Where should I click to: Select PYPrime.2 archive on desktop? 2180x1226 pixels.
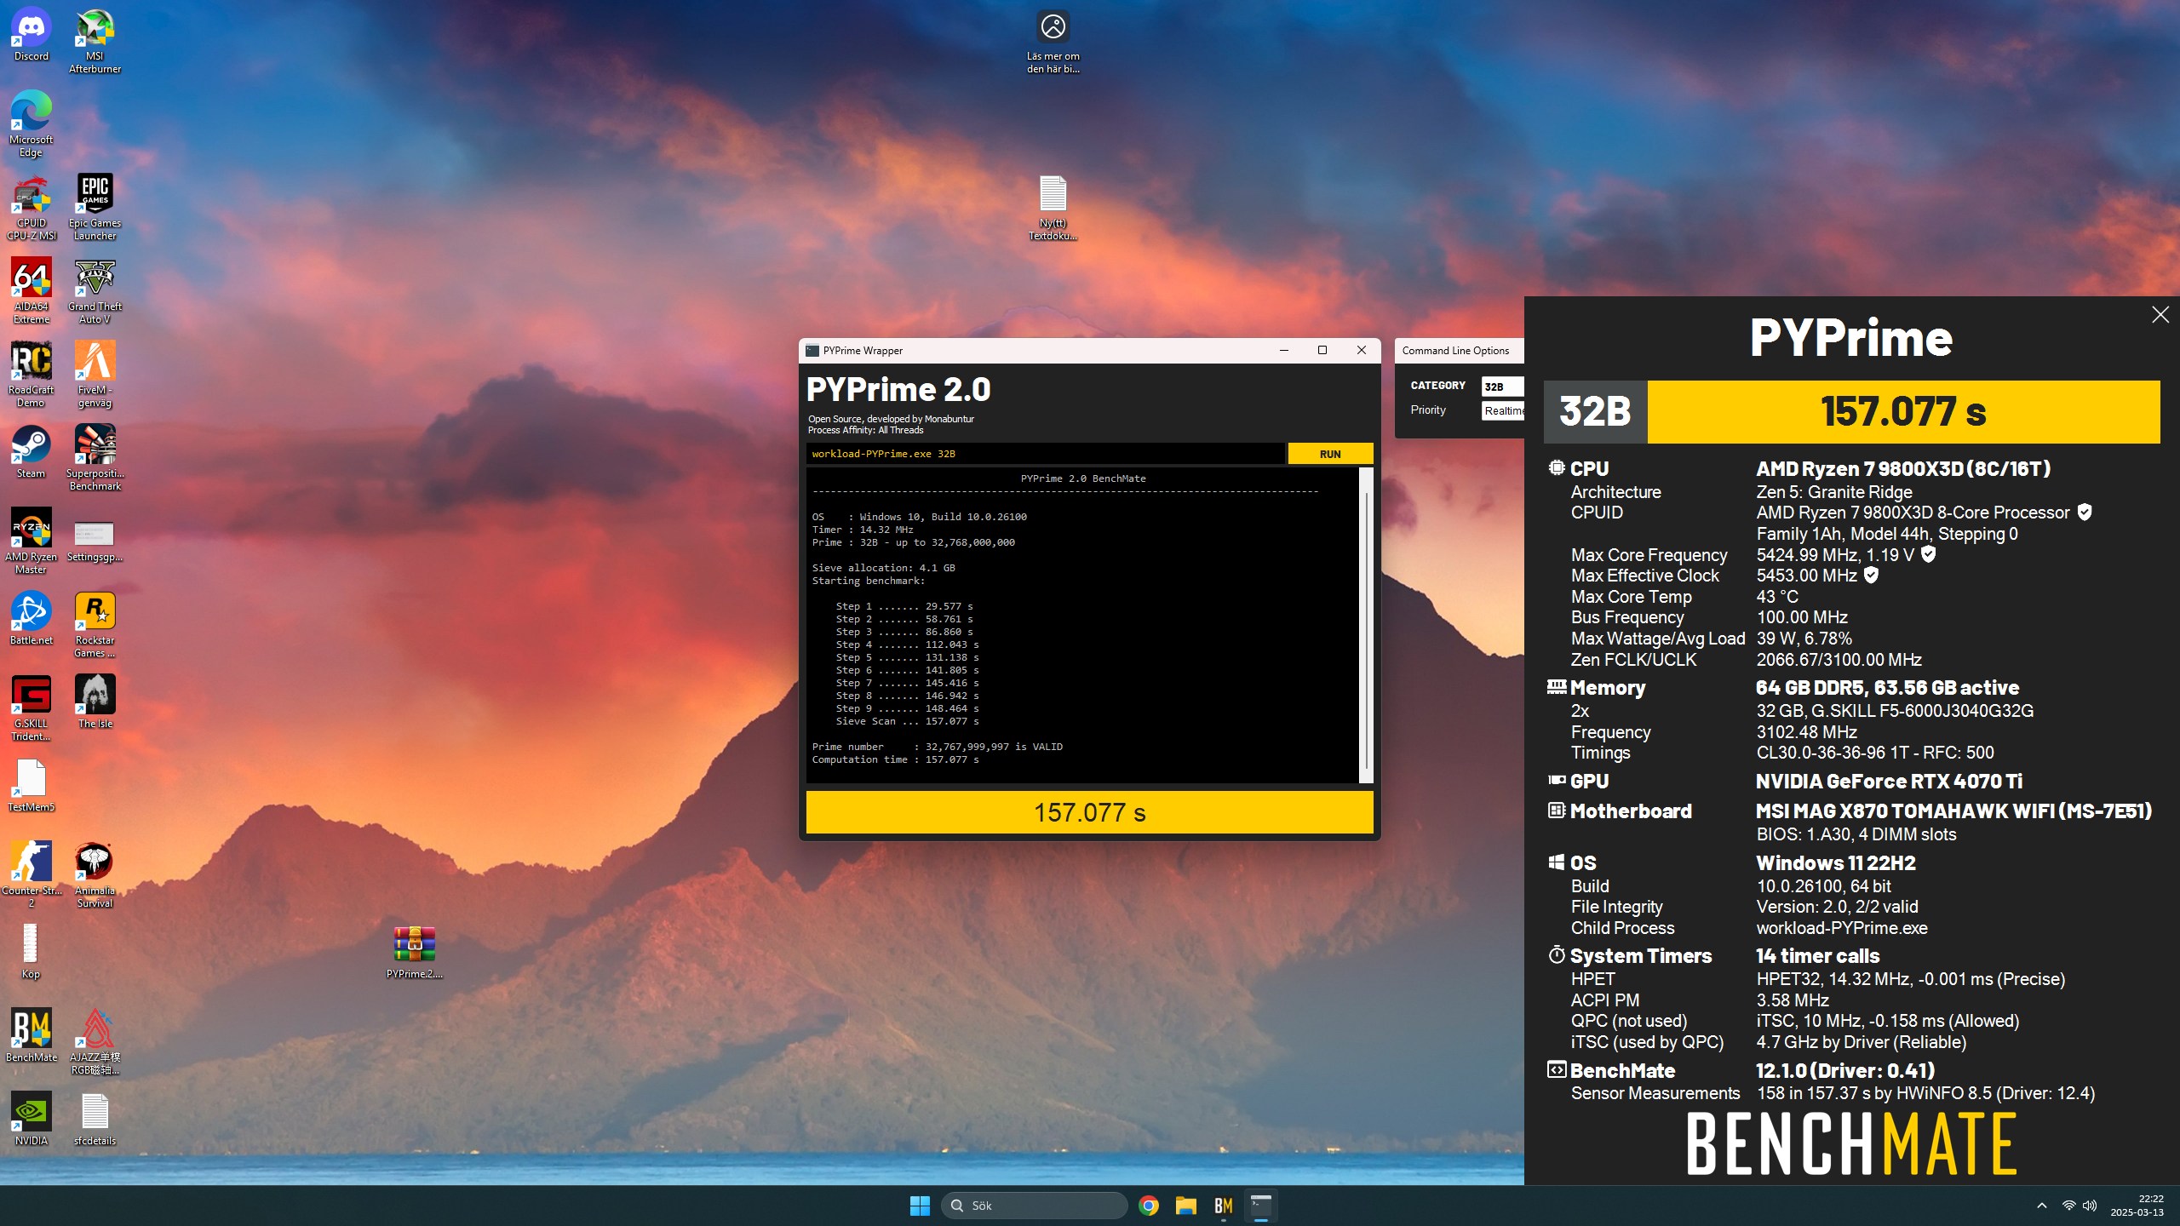coord(415,954)
